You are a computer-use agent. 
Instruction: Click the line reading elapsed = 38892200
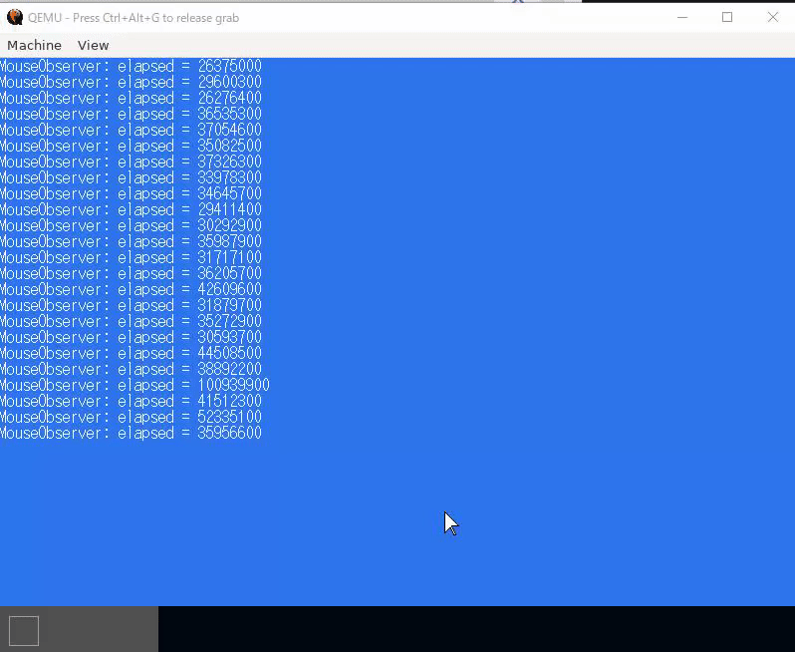[x=131, y=370]
